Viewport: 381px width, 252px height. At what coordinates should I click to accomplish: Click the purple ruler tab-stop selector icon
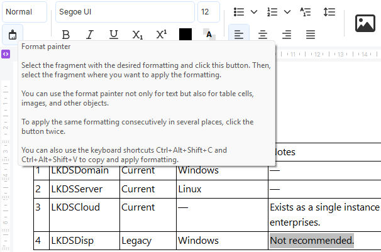tap(6, 54)
